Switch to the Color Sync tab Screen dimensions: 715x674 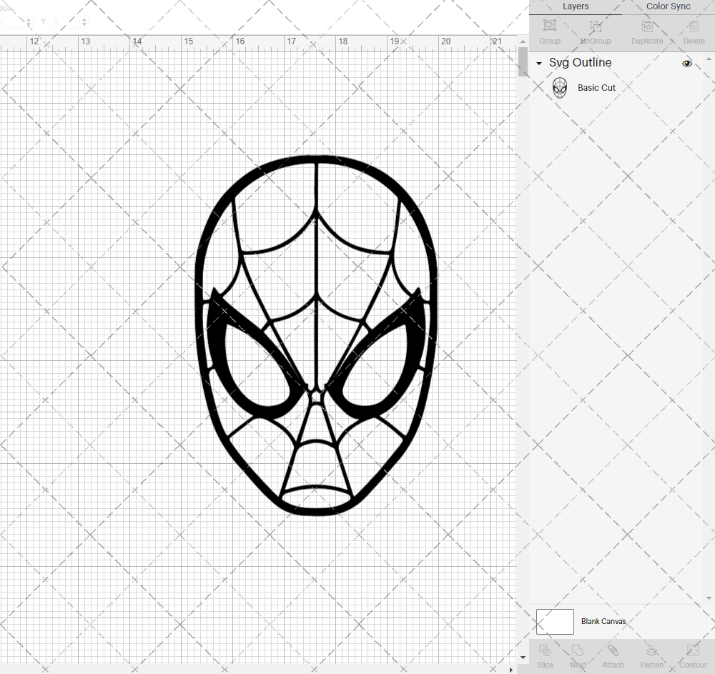click(x=668, y=6)
